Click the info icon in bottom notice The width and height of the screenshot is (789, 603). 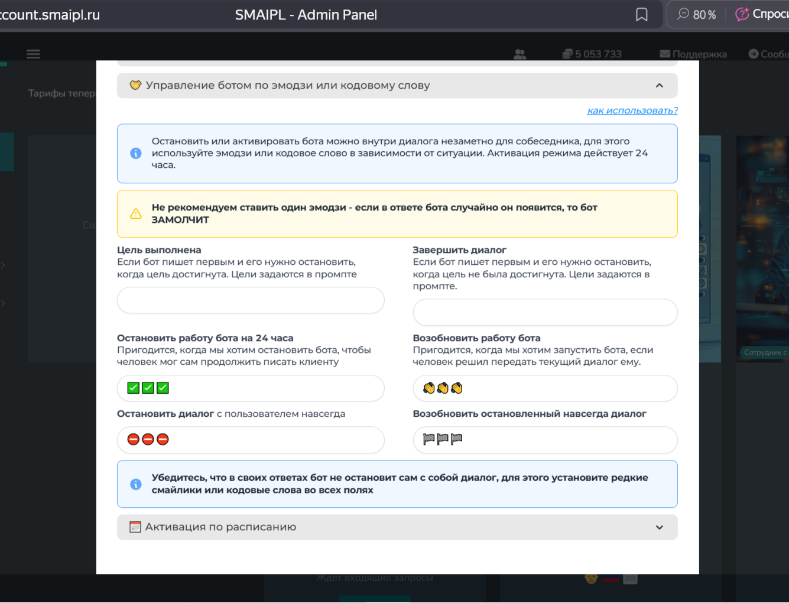click(x=136, y=484)
